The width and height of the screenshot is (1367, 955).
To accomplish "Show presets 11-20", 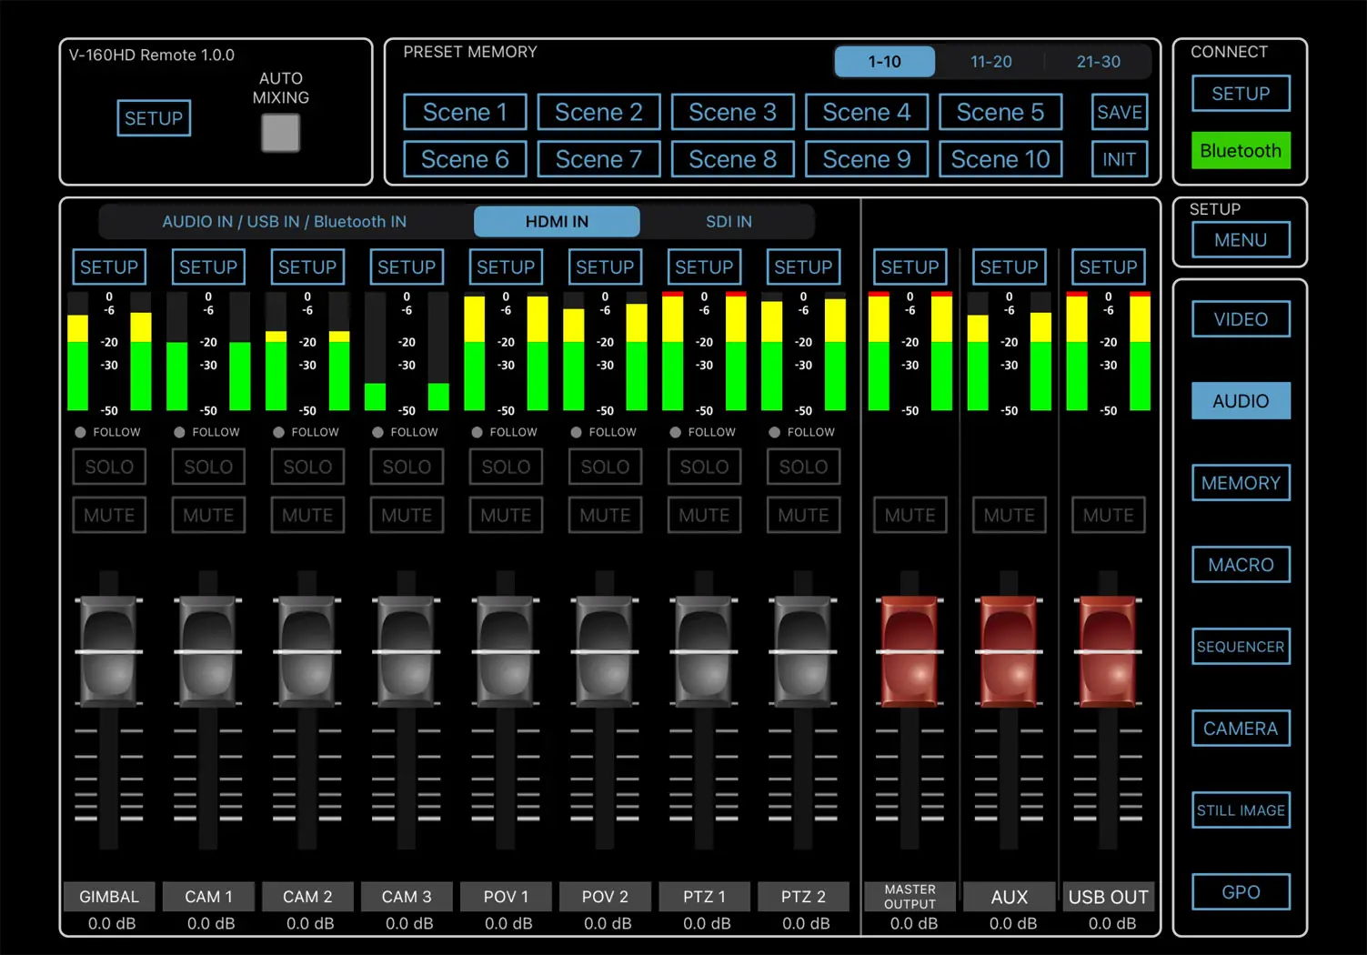I will pyautogui.click(x=990, y=61).
